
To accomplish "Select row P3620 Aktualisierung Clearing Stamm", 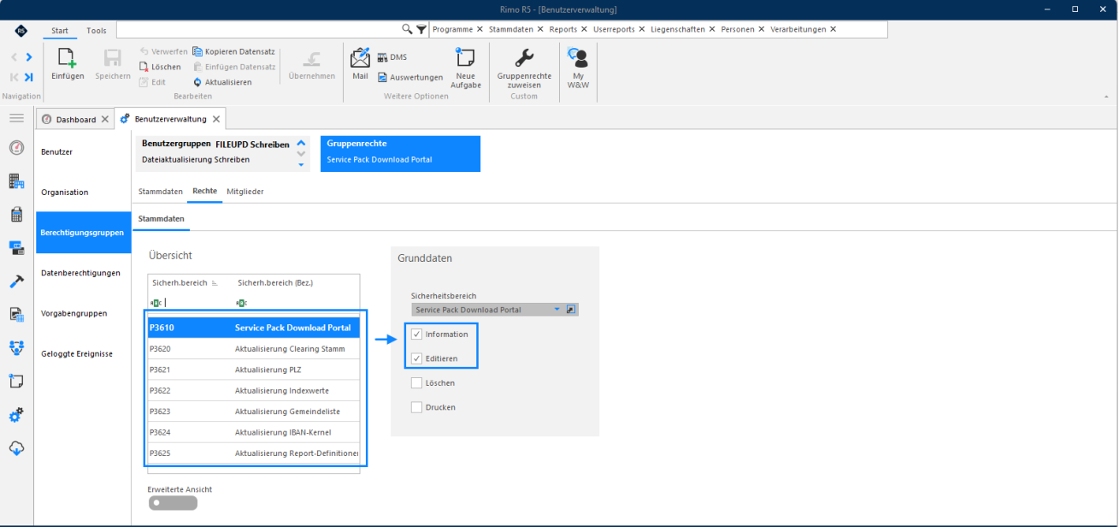I will (254, 349).
